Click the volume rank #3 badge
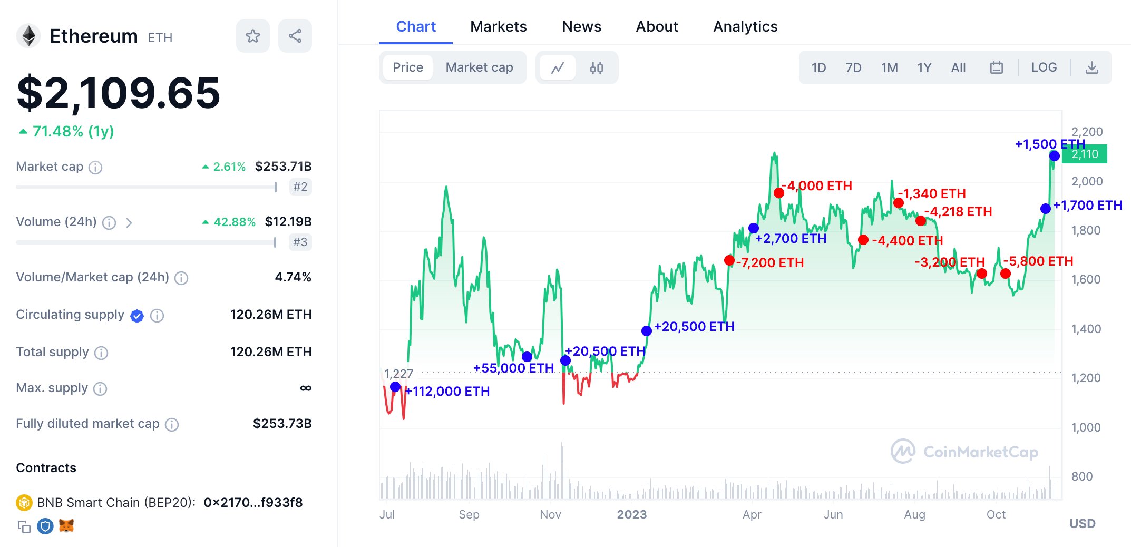The width and height of the screenshot is (1131, 547). (x=300, y=242)
